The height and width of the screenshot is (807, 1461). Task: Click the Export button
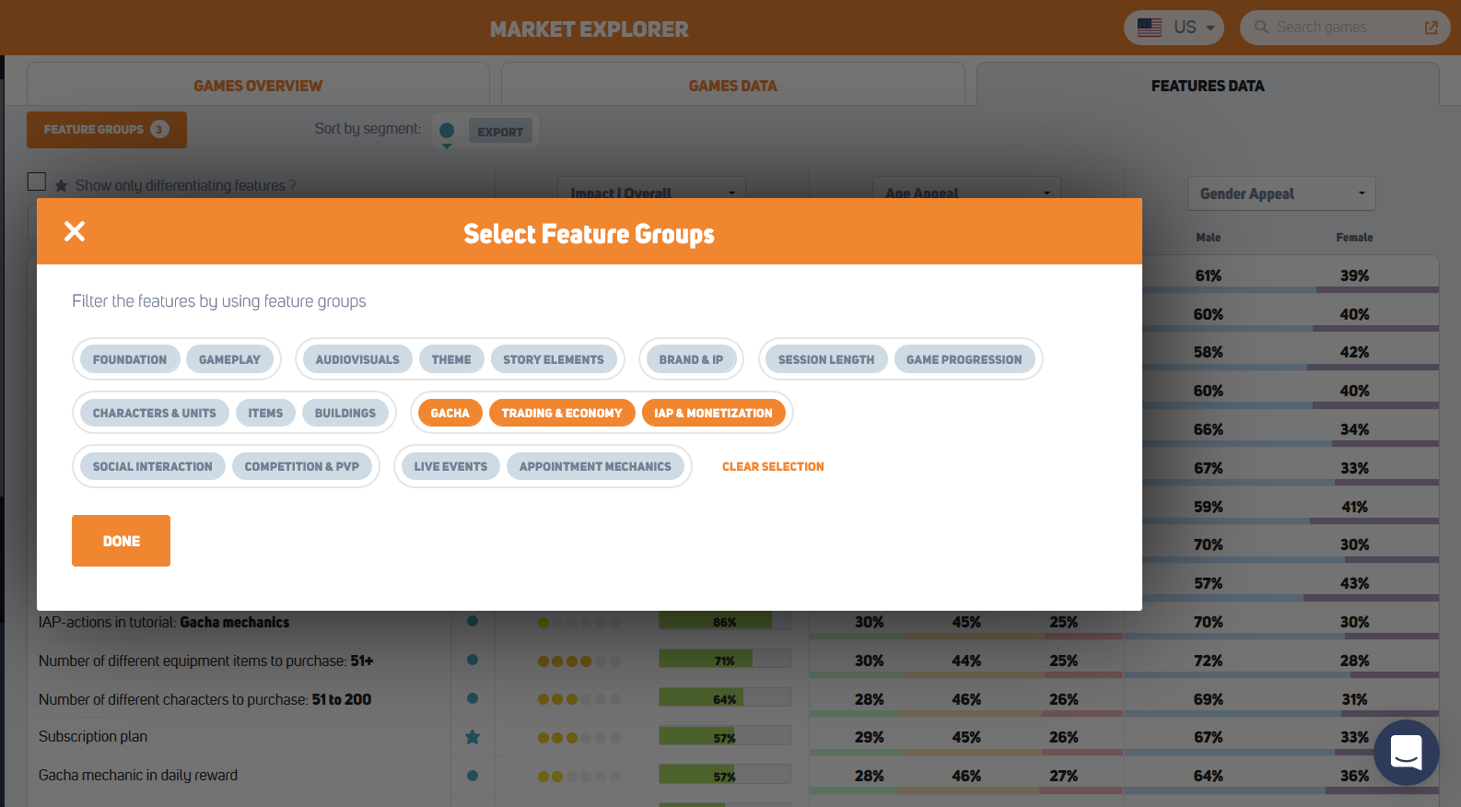pyautogui.click(x=500, y=132)
